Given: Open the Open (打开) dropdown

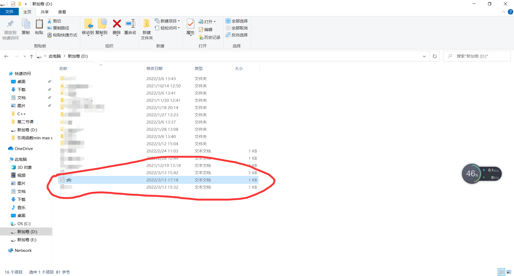Looking at the screenshot, I should click(207, 21).
